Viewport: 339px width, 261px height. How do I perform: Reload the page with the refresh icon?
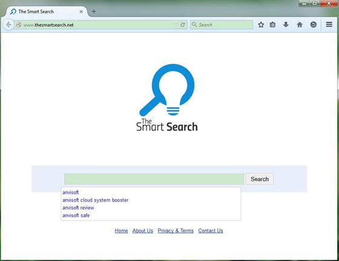pos(183,25)
